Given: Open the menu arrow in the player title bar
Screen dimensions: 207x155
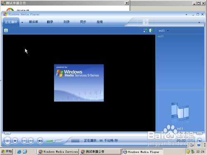Looking at the screenshot, I should pos(186,14).
